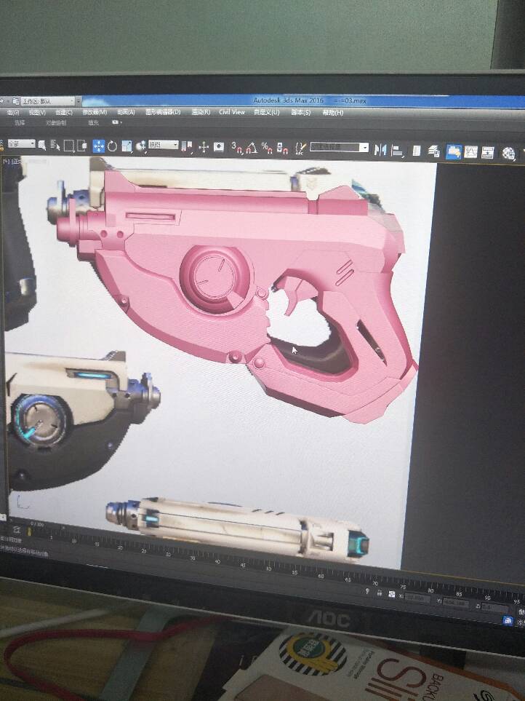
Task: Open the 帮助(H) Help menu
Action: 332,113
